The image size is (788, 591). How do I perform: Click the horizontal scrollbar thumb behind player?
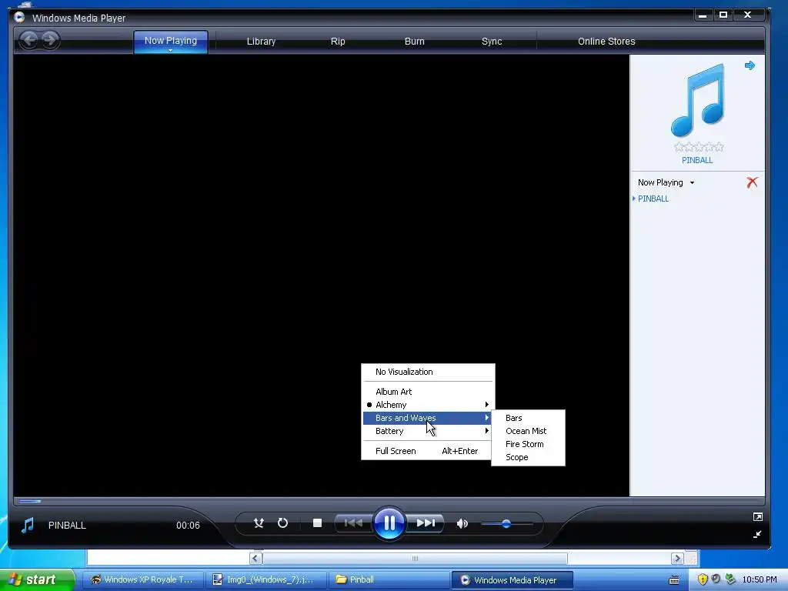tap(415, 559)
